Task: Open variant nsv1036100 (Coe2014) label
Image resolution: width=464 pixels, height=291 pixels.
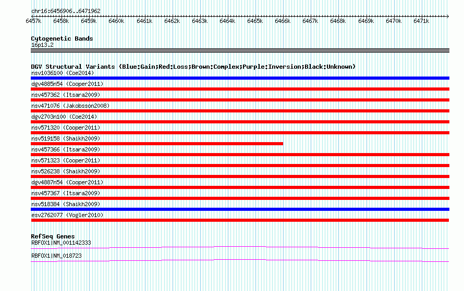Action: click(x=63, y=73)
